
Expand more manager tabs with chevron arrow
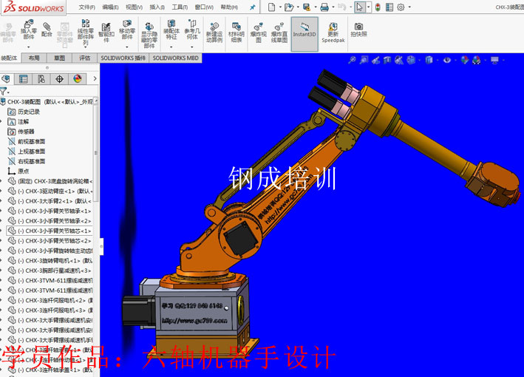tap(93, 78)
